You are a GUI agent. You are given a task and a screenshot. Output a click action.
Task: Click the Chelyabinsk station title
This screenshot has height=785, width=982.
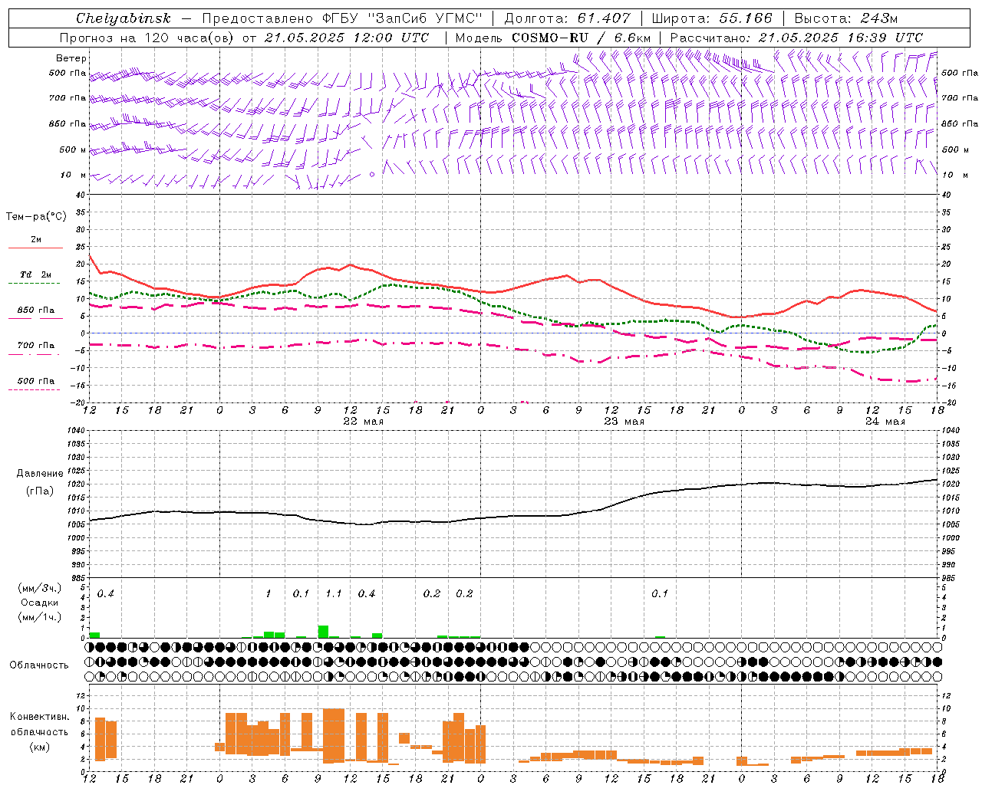[x=124, y=18]
